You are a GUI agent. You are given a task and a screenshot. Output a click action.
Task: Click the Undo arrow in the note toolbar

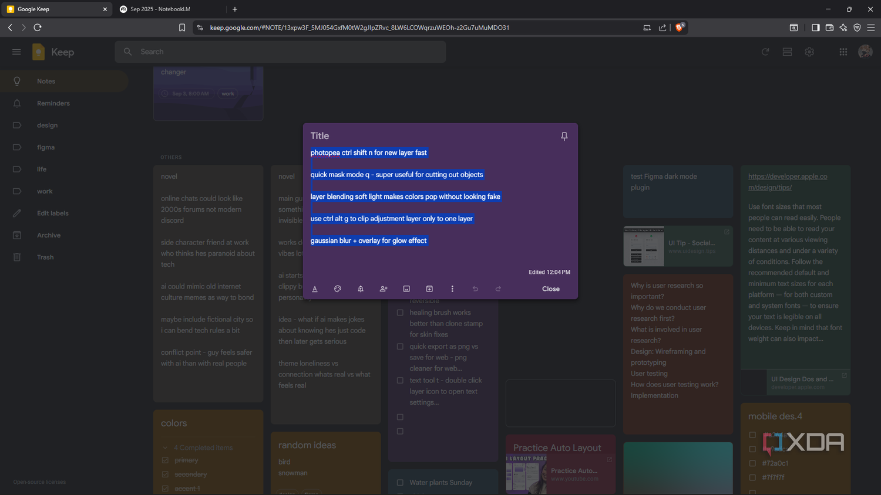click(x=475, y=289)
